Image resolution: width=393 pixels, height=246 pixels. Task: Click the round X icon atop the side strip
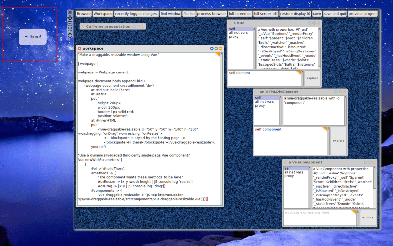[70, 12]
